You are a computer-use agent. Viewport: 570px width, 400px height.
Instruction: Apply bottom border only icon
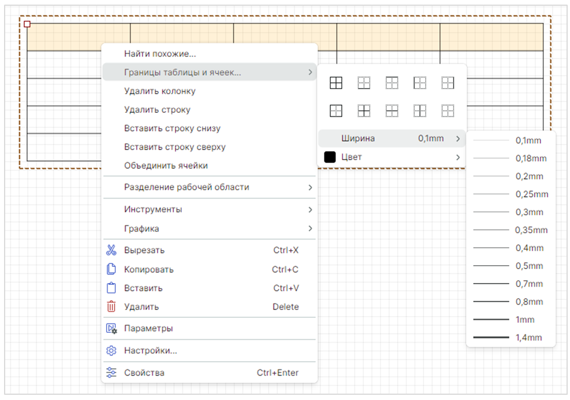pyautogui.click(x=364, y=83)
